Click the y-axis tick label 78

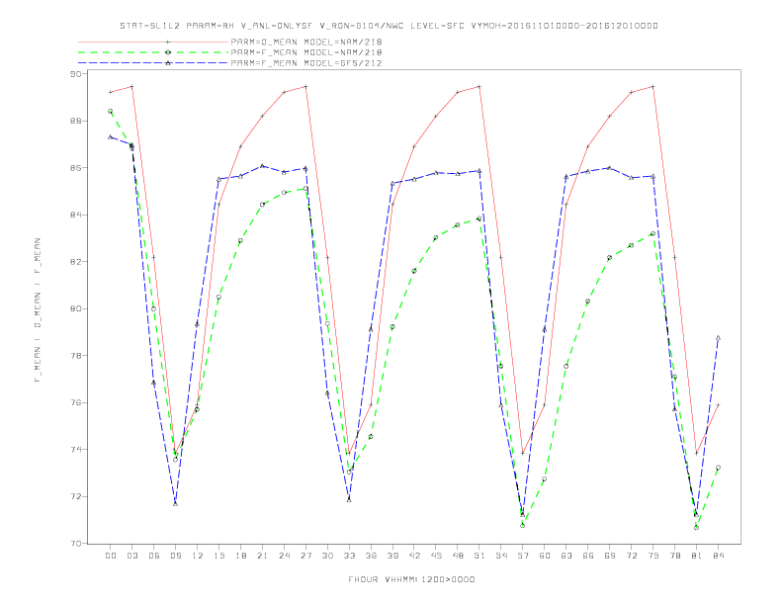coord(75,356)
